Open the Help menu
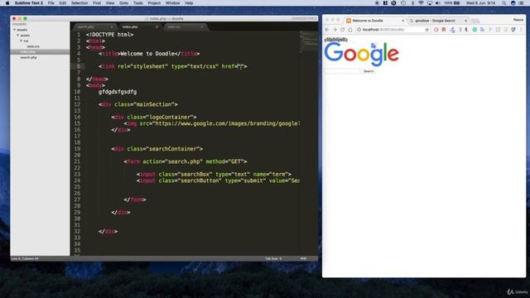The width and height of the screenshot is (530, 298). (x=189, y=3)
